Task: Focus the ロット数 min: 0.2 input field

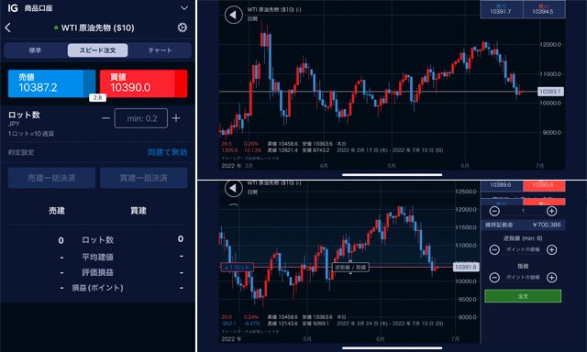Action: point(141,118)
